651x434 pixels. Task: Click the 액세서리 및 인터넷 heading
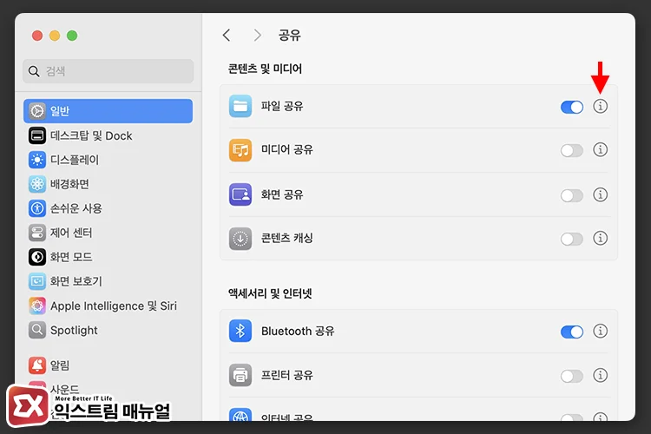click(x=270, y=293)
